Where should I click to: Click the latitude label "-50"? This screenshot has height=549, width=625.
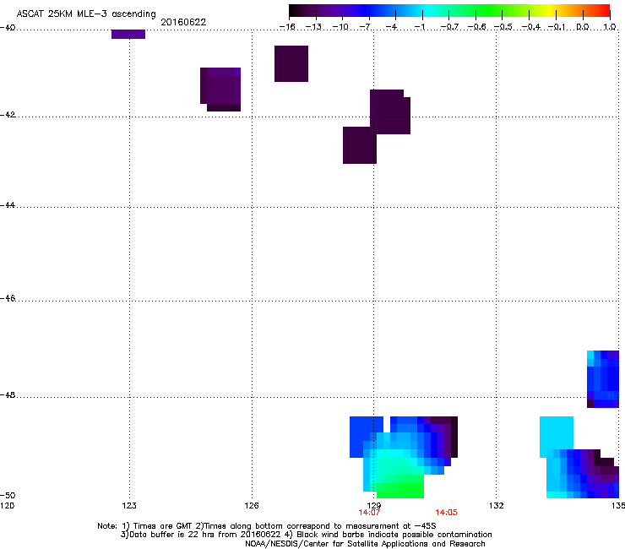pyautogui.click(x=8, y=495)
